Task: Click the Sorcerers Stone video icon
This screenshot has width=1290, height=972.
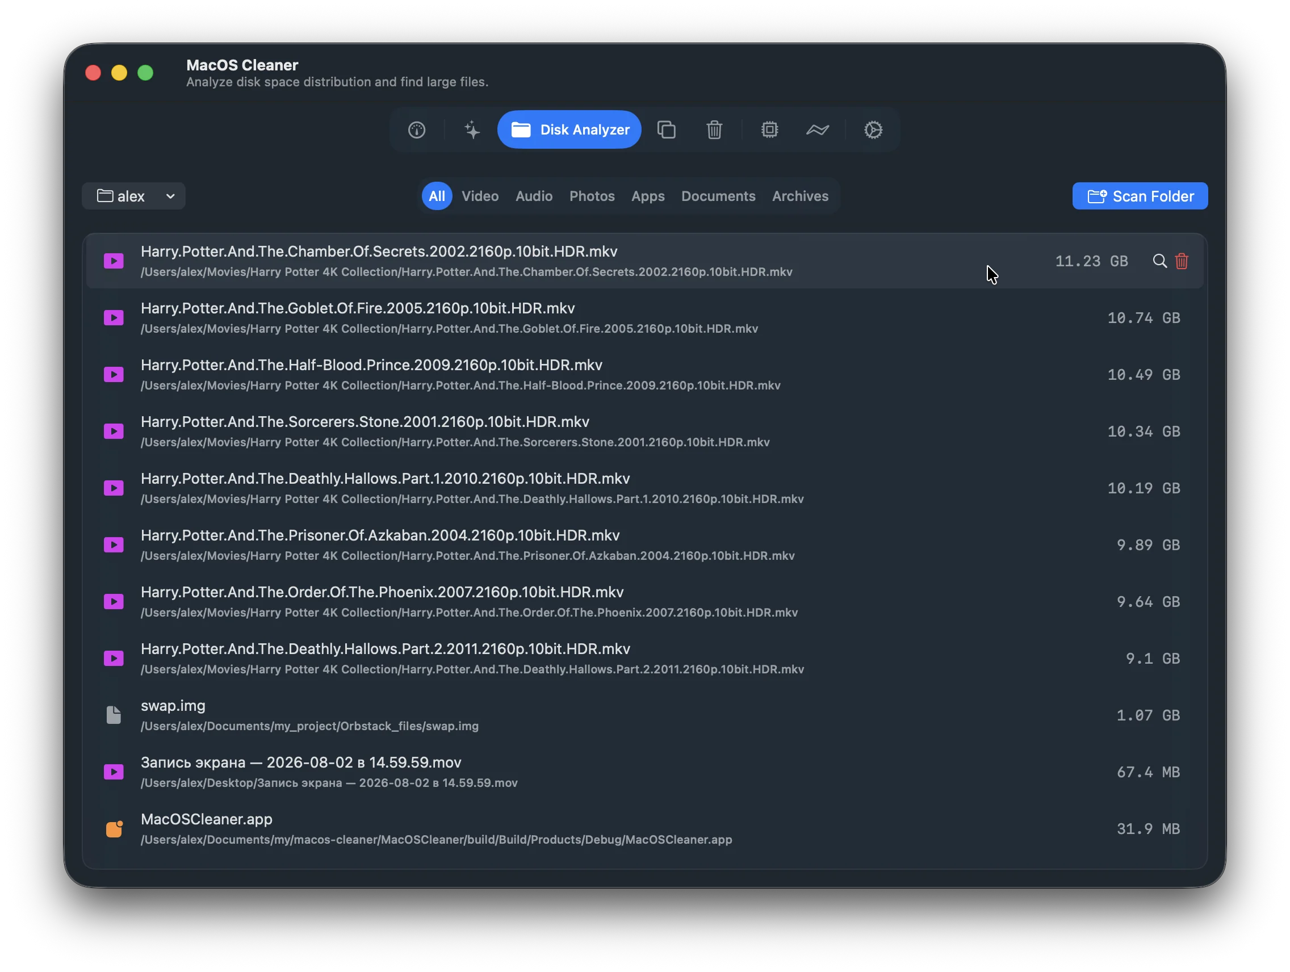Action: coord(114,431)
